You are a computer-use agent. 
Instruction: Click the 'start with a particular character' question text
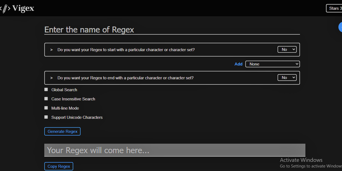[x=126, y=50]
